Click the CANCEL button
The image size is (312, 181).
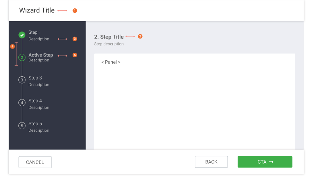click(35, 162)
